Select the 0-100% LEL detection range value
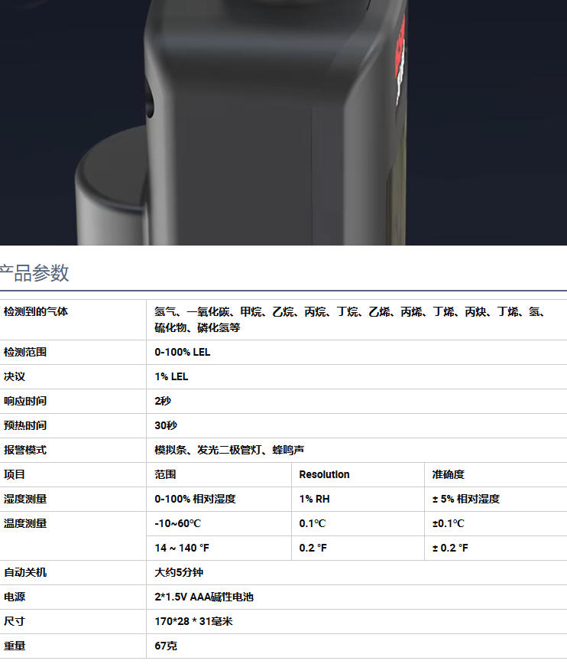Viewport: 567px width, 664px height. tap(182, 352)
